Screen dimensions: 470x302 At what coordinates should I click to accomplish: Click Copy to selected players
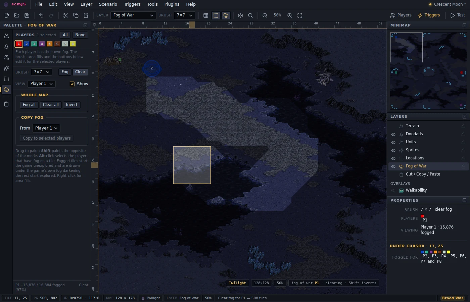click(47, 138)
